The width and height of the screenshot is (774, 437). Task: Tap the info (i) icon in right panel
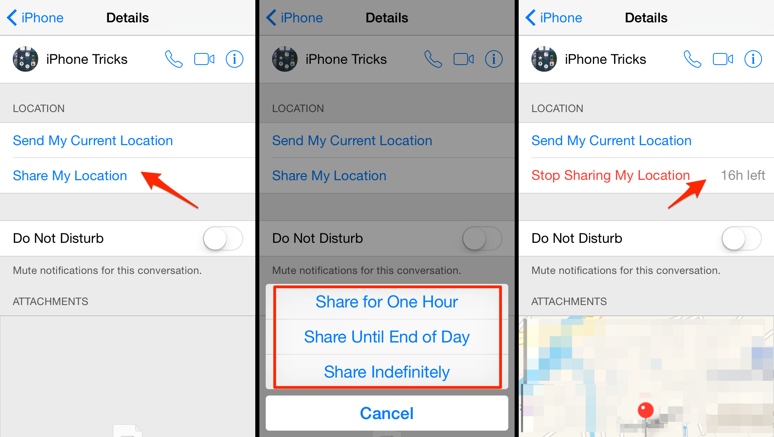tap(754, 54)
